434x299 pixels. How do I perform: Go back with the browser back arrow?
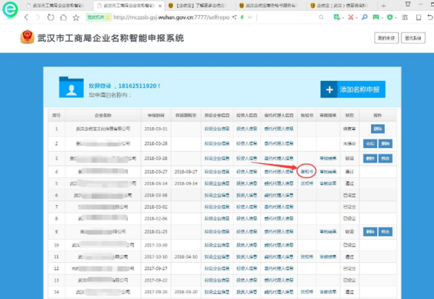pos(26,17)
